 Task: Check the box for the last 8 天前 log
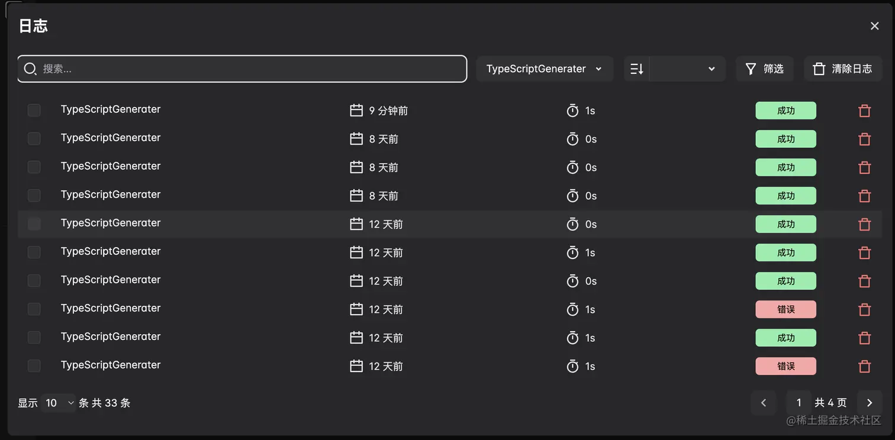pos(34,195)
